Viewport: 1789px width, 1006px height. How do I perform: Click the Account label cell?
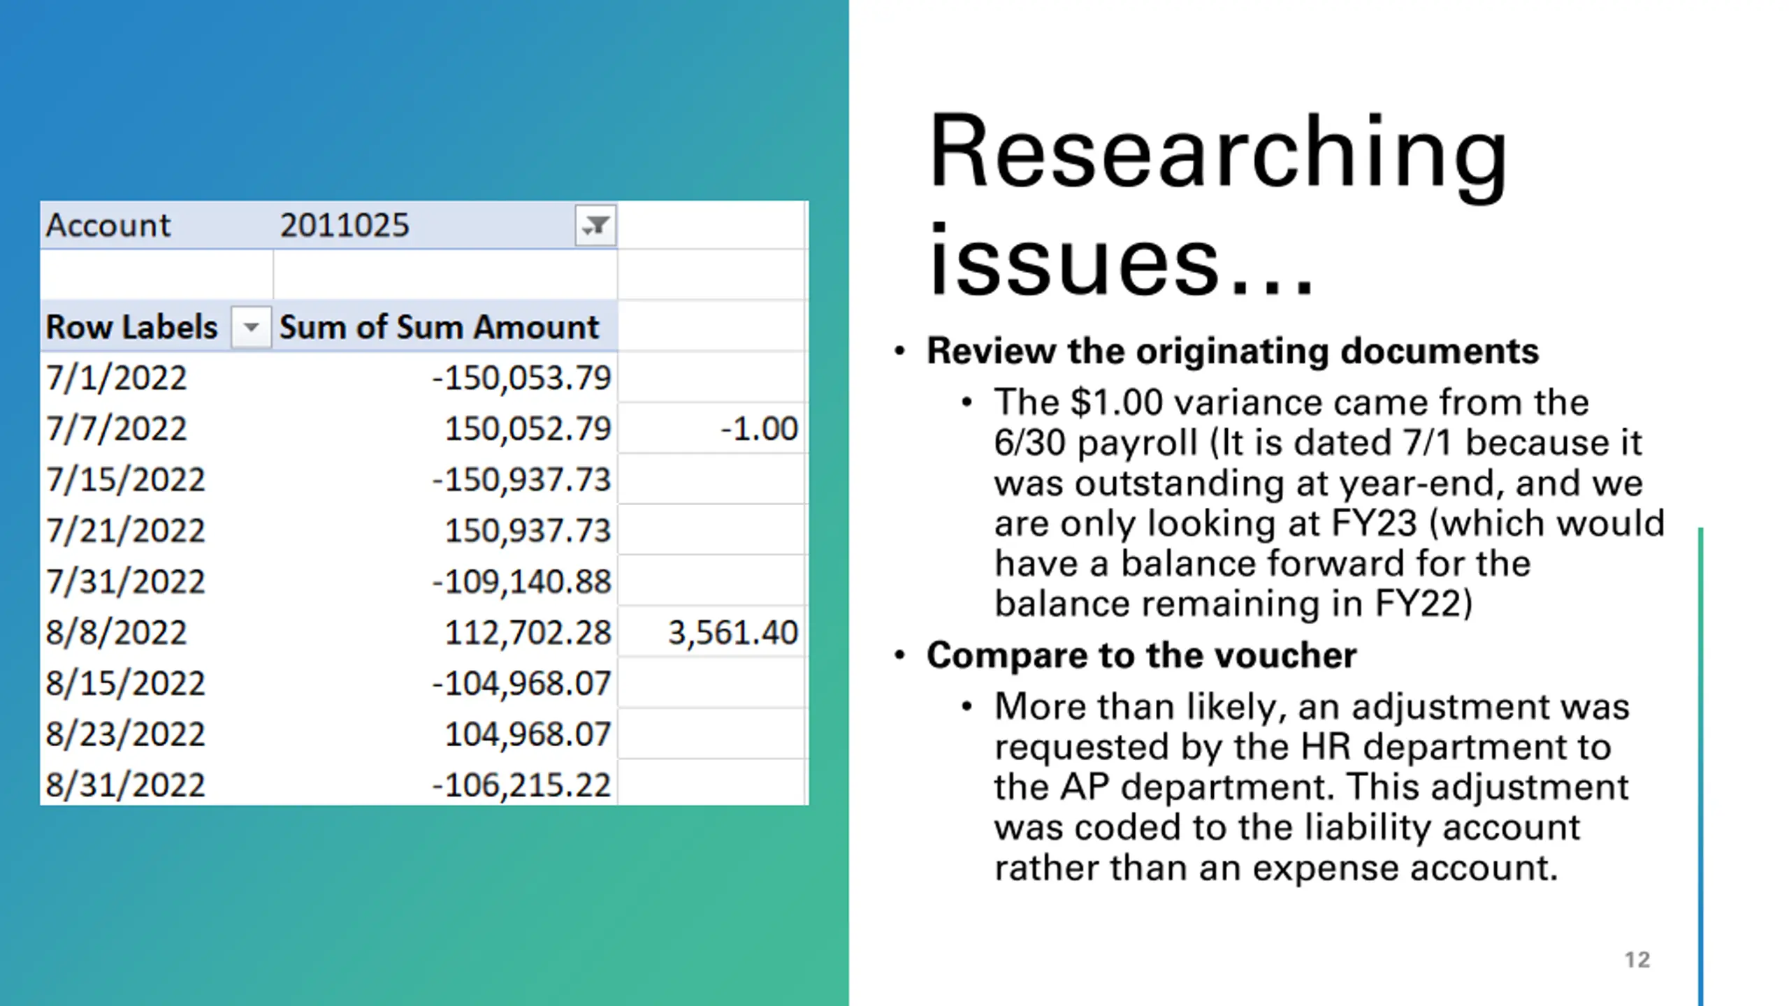tap(108, 226)
